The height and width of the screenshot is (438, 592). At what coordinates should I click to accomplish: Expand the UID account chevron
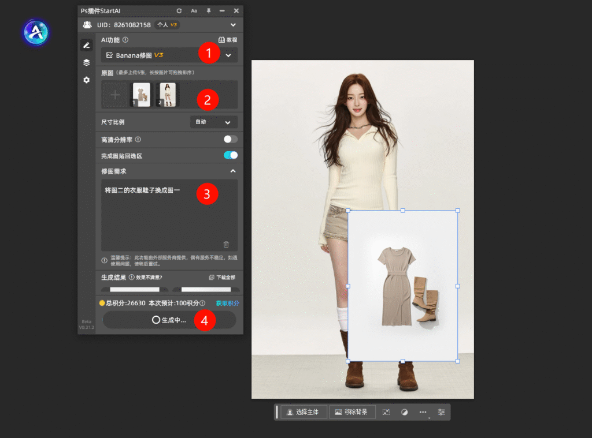point(233,25)
